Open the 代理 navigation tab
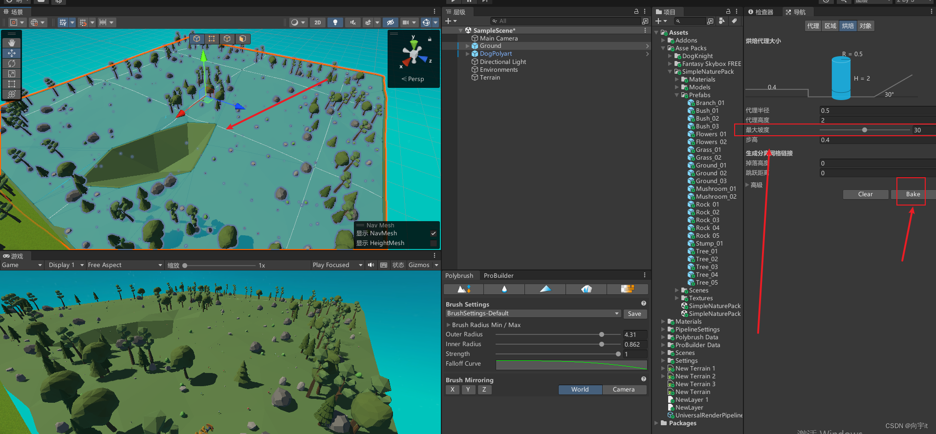 point(813,26)
